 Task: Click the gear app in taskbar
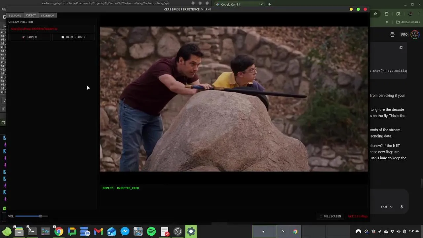tap(191, 231)
